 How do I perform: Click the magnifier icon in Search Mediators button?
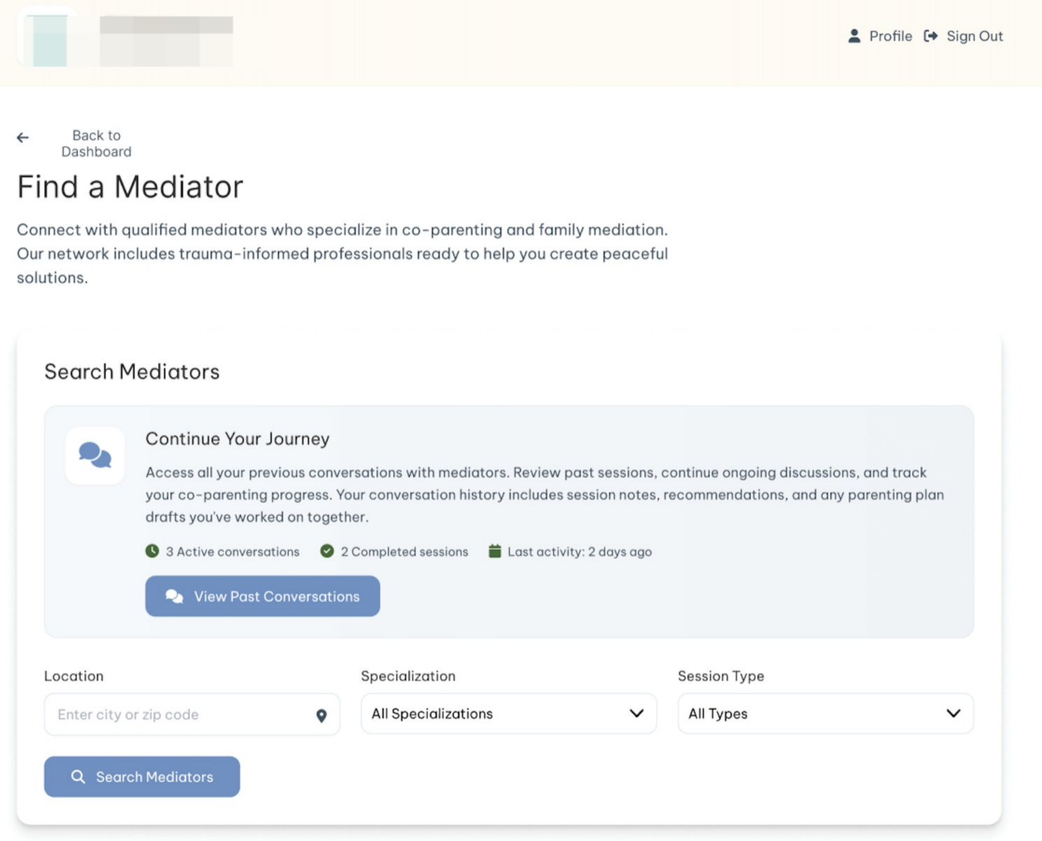click(x=79, y=777)
